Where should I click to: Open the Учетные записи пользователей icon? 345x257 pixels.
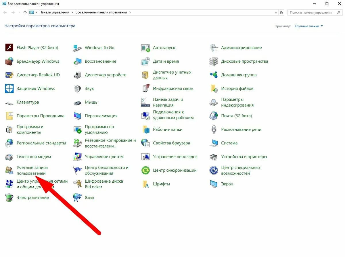(9, 170)
